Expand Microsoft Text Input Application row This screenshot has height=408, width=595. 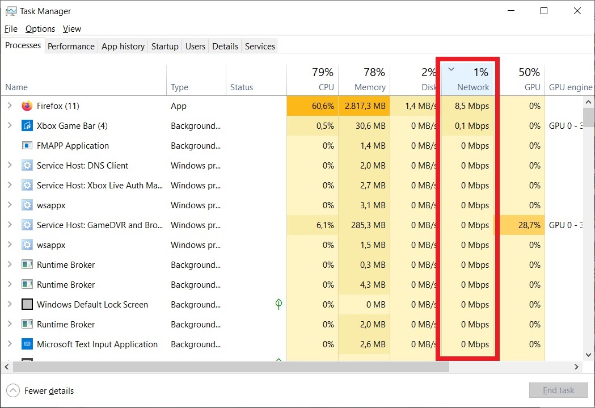pos(10,344)
